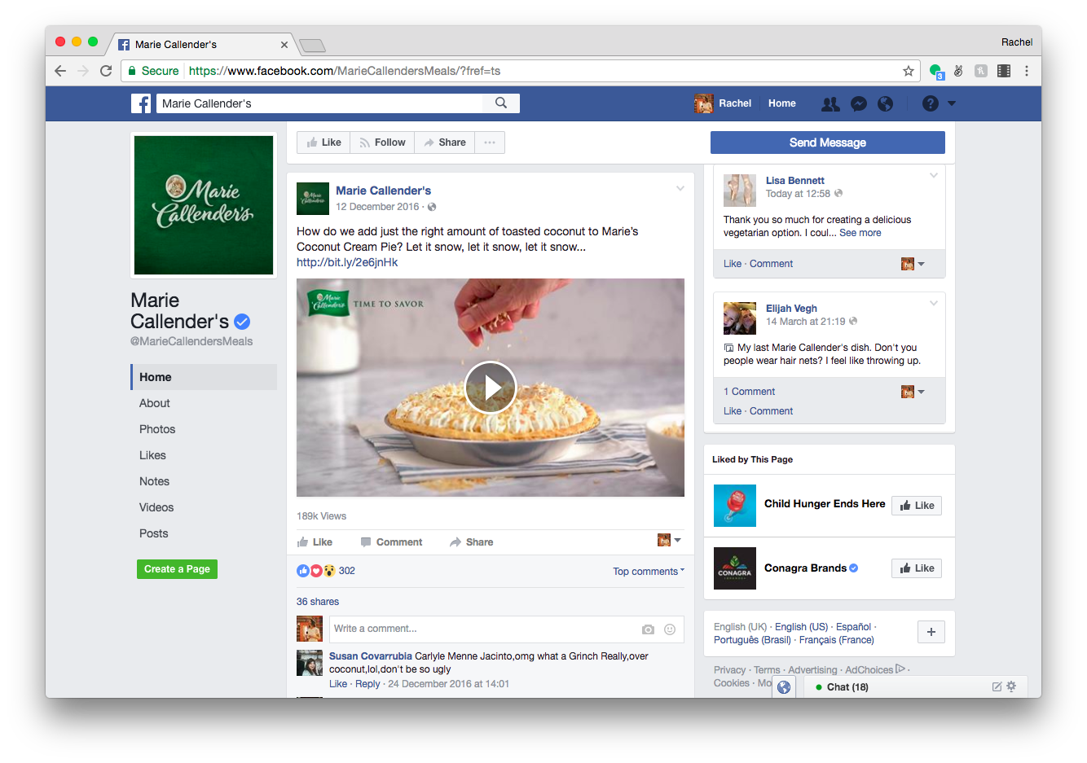Open Elijah Vegh's profile link
This screenshot has height=763, width=1087.
tap(791, 309)
